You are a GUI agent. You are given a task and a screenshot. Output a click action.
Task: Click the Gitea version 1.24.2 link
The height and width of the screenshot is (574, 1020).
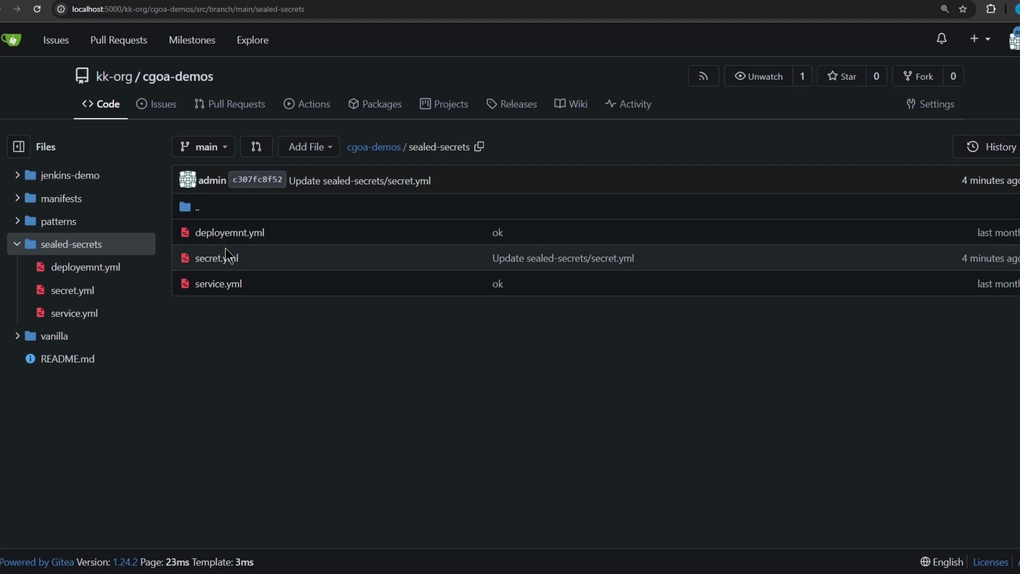coord(125,562)
